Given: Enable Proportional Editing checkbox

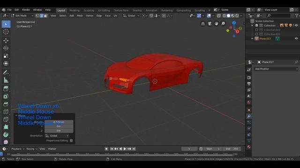Looking at the screenshot, I should [x=71, y=140].
